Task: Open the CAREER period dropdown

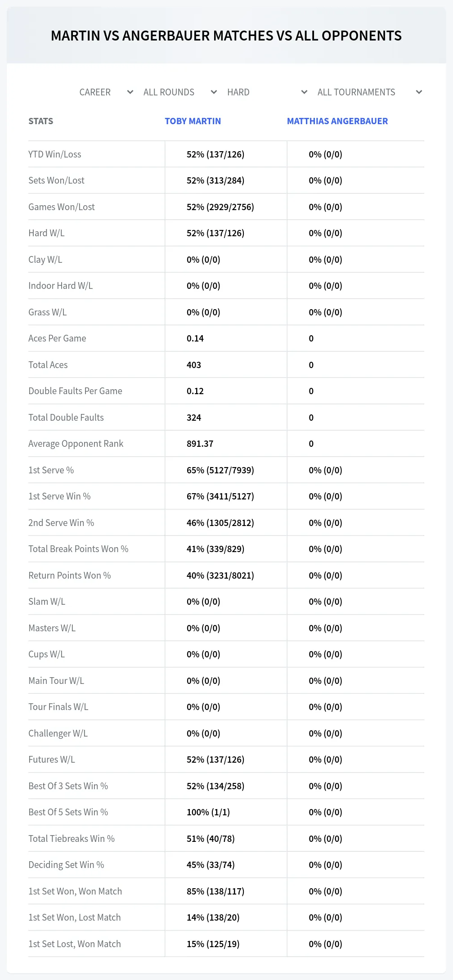Action: (x=106, y=92)
